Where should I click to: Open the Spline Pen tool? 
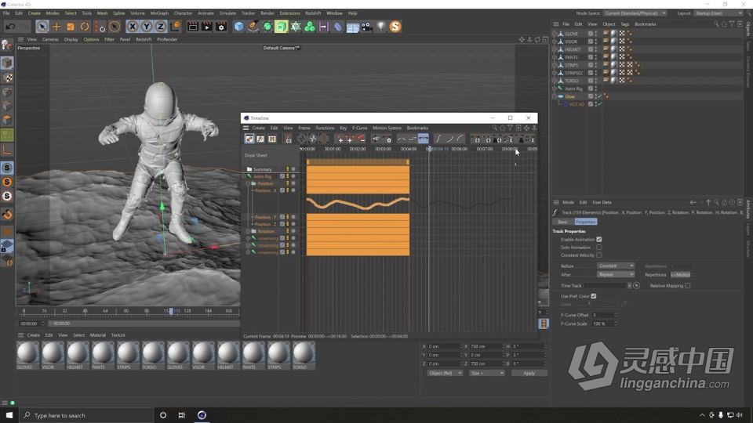253,27
